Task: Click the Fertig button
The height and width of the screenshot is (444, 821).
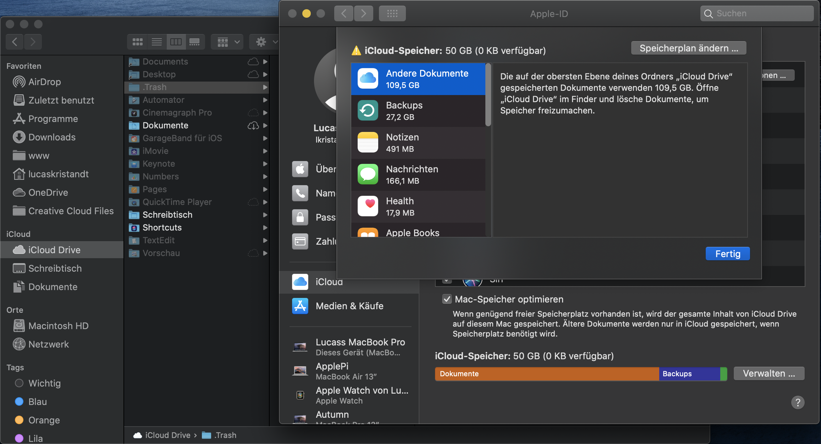Action: click(x=727, y=254)
